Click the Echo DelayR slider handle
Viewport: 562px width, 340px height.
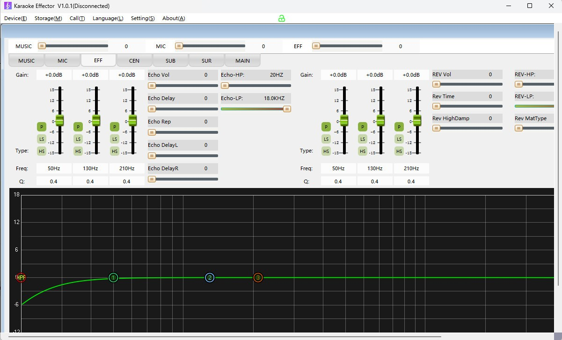(x=152, y=179)
